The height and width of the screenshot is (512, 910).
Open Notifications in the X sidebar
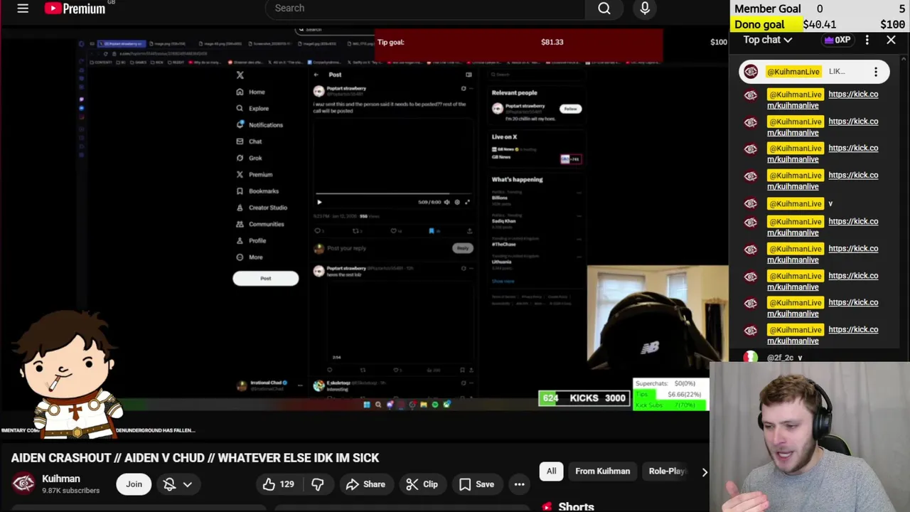tap(259, 124)
